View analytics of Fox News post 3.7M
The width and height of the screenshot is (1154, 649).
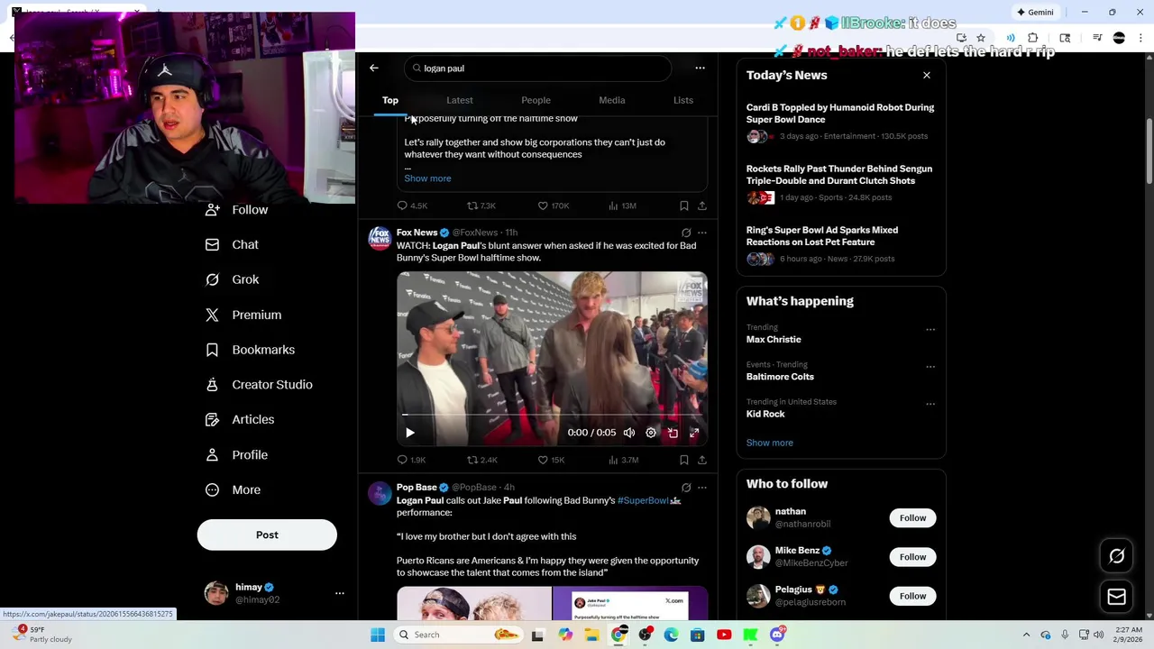click(x=623, y=460)
